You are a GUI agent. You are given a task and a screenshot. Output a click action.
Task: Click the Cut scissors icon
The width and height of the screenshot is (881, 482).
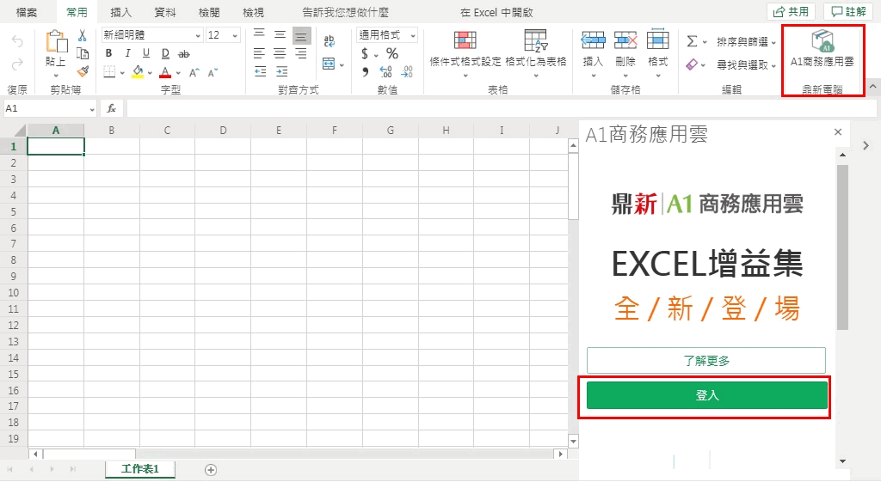82,36
